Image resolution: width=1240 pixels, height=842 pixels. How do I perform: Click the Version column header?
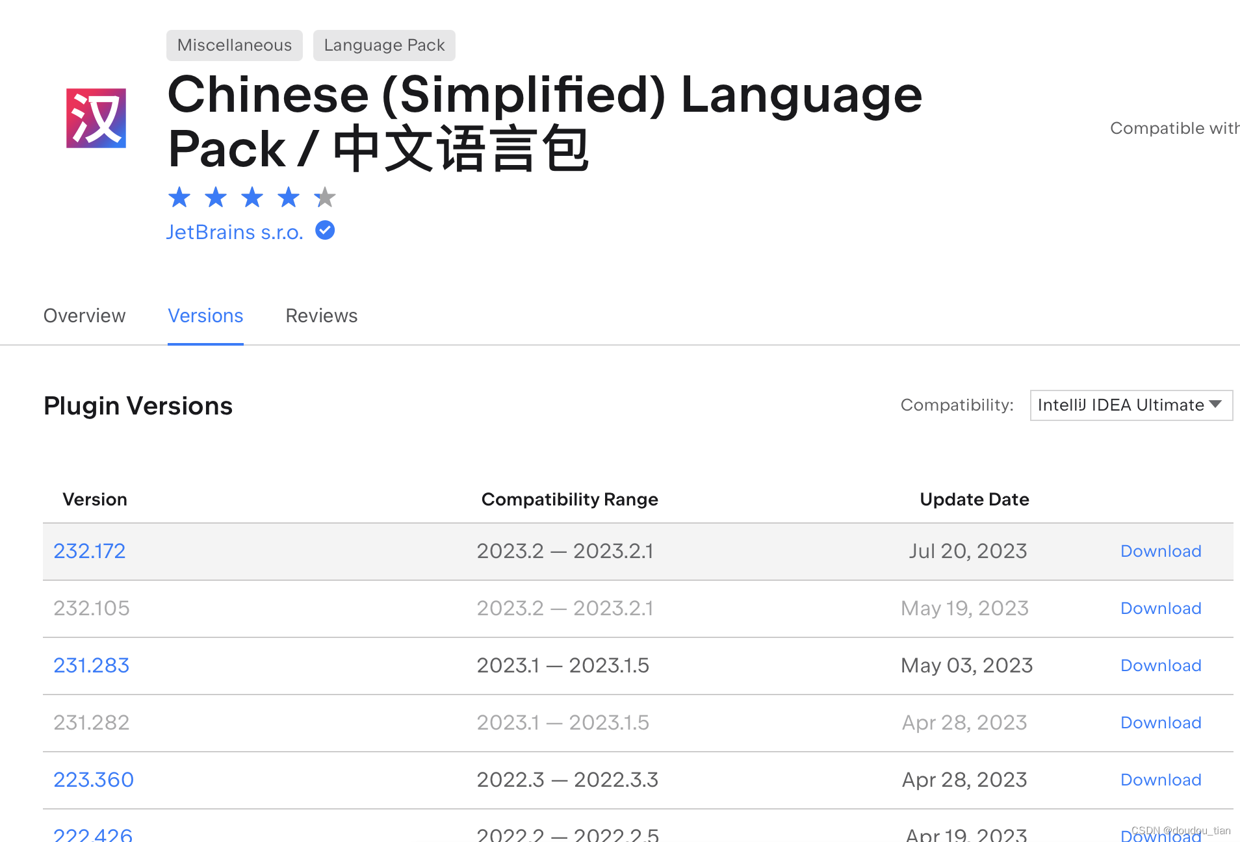coord(95,499)
